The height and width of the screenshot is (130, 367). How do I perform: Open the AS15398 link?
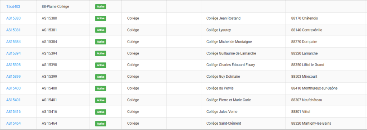pyautogui.click(x=13, y=65)
